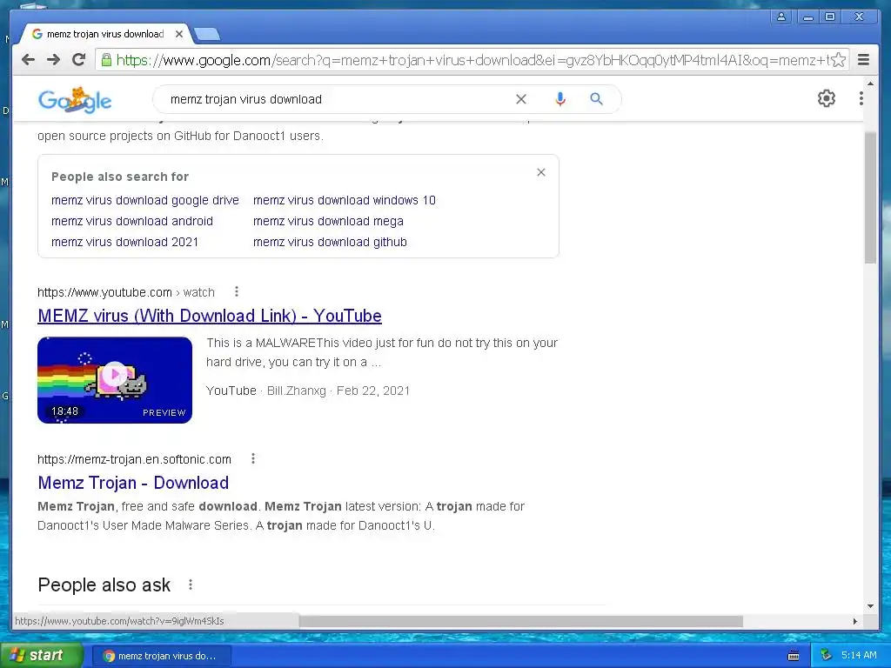This screenshot has width=891, height=668.
Task: Click the URL address bar
Action: 472,60
